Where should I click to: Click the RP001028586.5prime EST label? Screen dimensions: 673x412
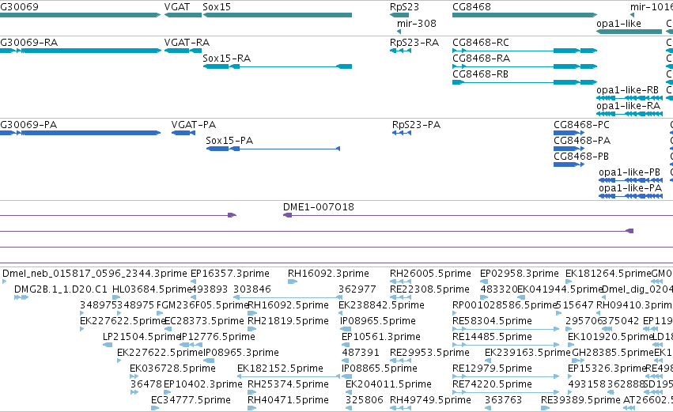click(505, 305)
